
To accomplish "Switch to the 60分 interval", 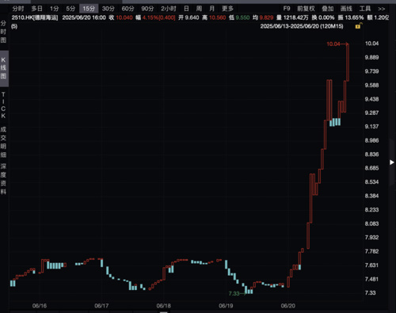I will pos(128,9).
